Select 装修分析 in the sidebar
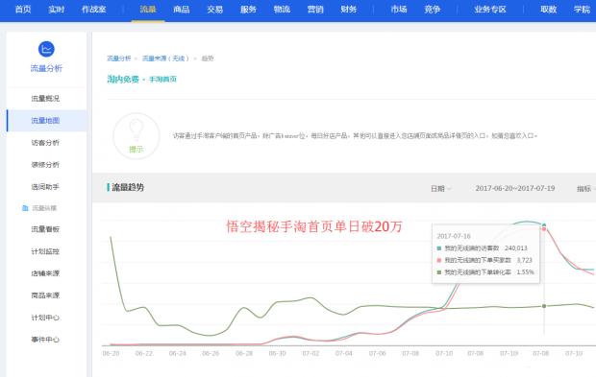 click(45, 165)
